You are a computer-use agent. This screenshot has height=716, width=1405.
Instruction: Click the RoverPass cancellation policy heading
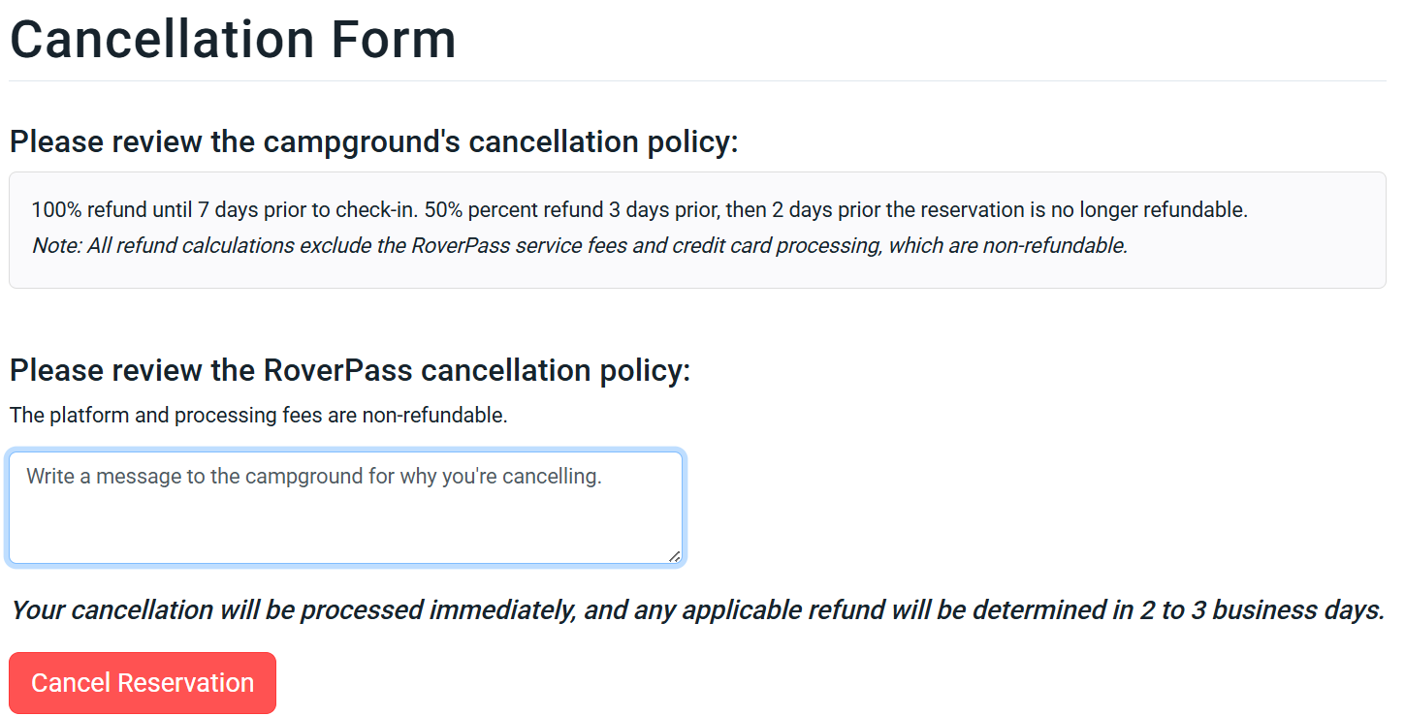point(350,370)
